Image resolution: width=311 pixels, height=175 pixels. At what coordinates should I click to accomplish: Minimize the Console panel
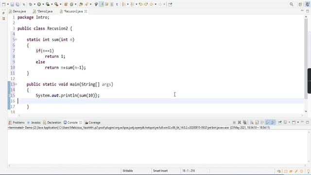pyautogui.click(x=302, y=122)
